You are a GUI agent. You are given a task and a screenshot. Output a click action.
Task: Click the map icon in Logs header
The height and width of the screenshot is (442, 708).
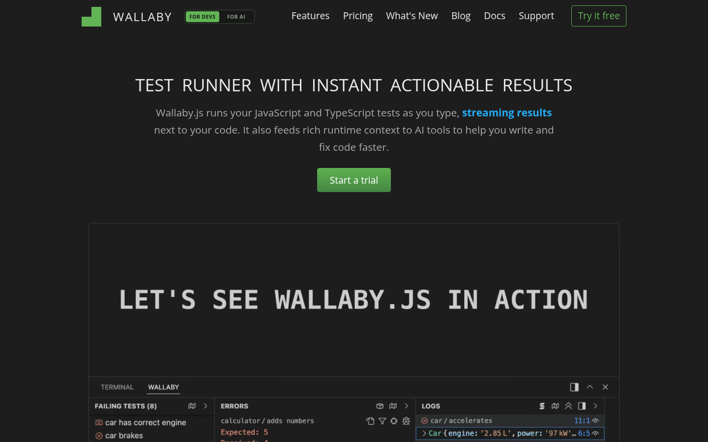click(x=555, y=406)
